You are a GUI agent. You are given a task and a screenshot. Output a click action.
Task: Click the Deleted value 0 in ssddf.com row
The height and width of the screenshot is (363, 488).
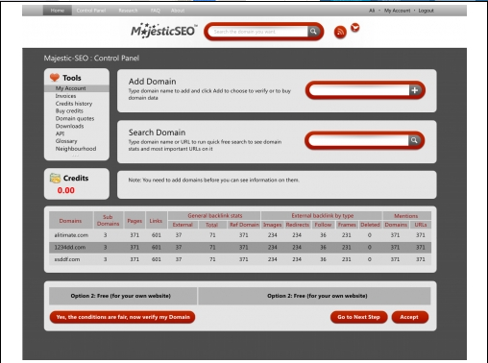tap(370, 259)
